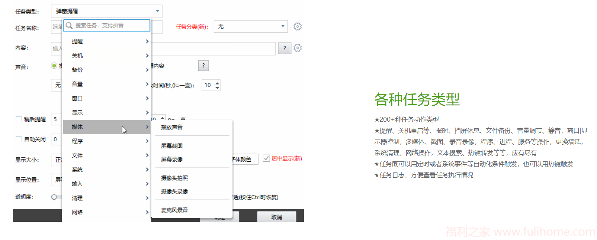597x240 pixels.
Task: Choose 麦克风录音 from the submenu
Action: coord(174,210)
